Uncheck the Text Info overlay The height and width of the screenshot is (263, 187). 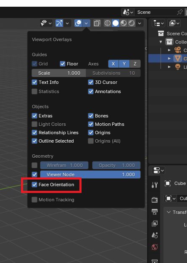(34, 82)
